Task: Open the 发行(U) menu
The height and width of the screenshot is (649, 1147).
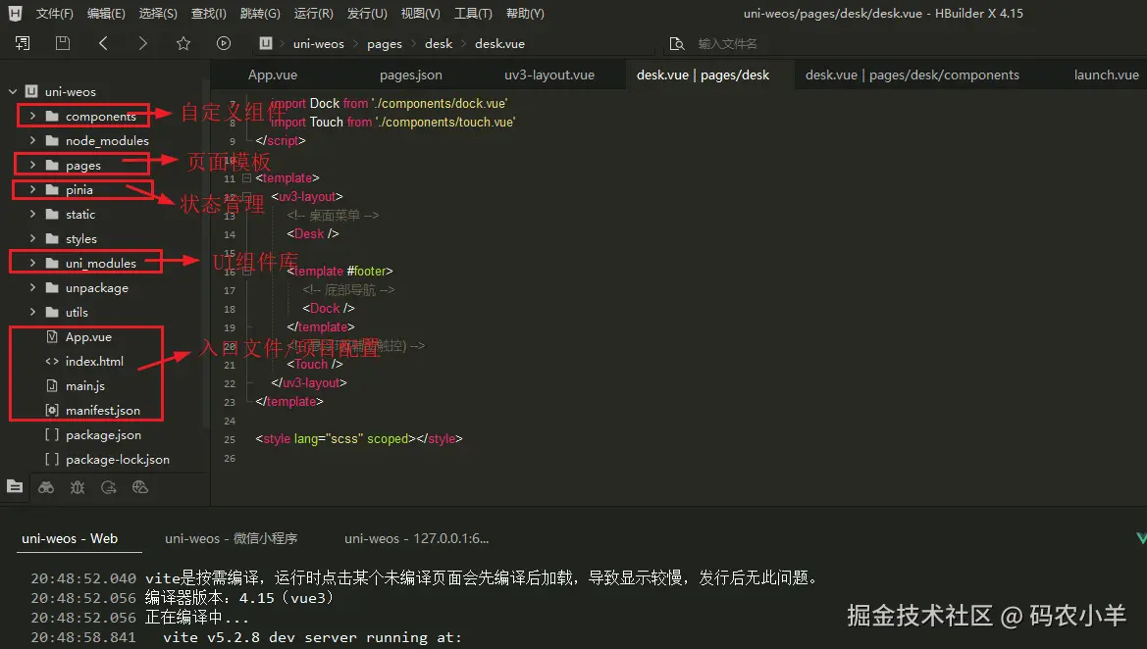Action: point(367,13)
